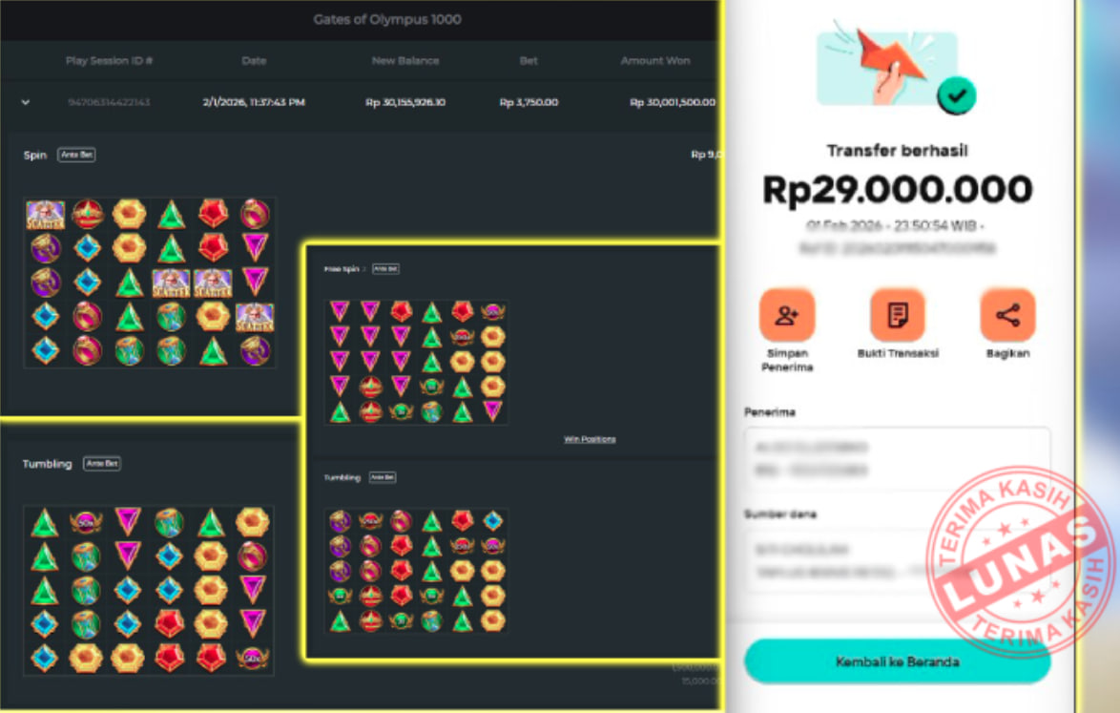Viewport: 1120px width, 713px height.
Task: Click the Ante Bet badge beside Spin
Action: (x=76, y=155)
